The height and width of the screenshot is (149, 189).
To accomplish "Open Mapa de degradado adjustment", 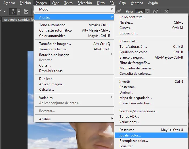I will click(x=151, y=98).
